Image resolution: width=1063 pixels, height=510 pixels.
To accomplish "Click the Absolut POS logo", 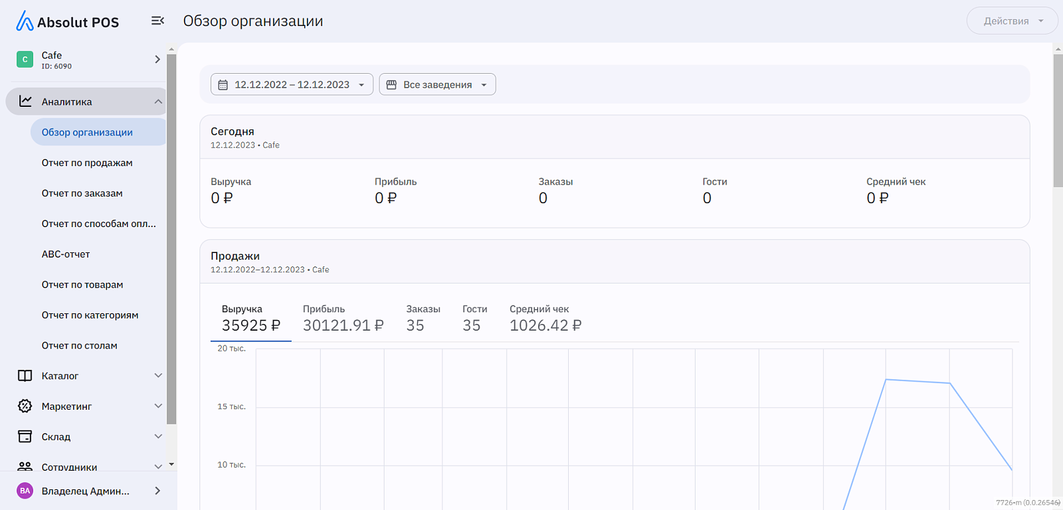I will pos(68,21).
